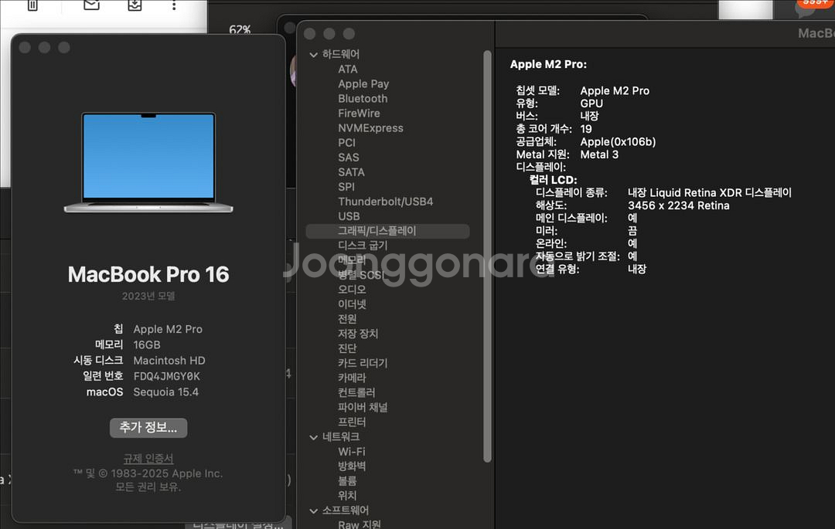This screenshot has width=835, height=529.
Task: Select Raw 지원 under 소프트웨어
Action: [360, 524]
